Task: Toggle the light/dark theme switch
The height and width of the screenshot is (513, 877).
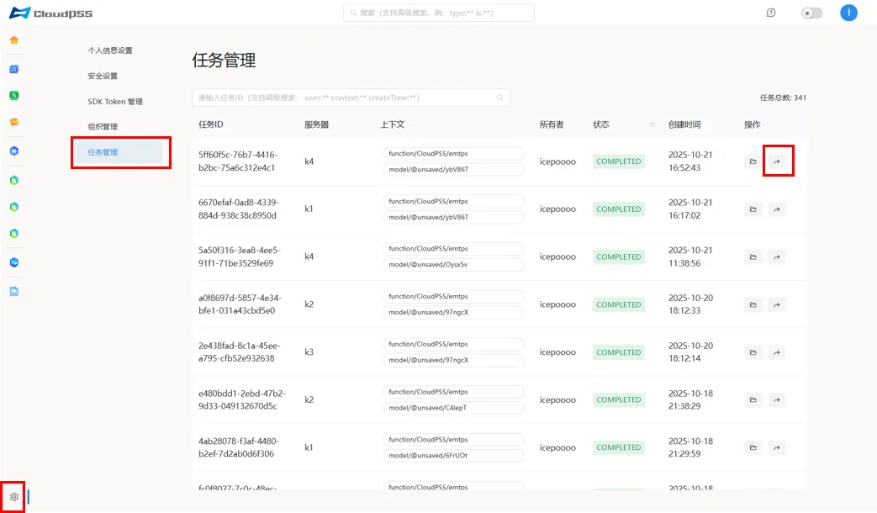Action: (x=811, y=13)
